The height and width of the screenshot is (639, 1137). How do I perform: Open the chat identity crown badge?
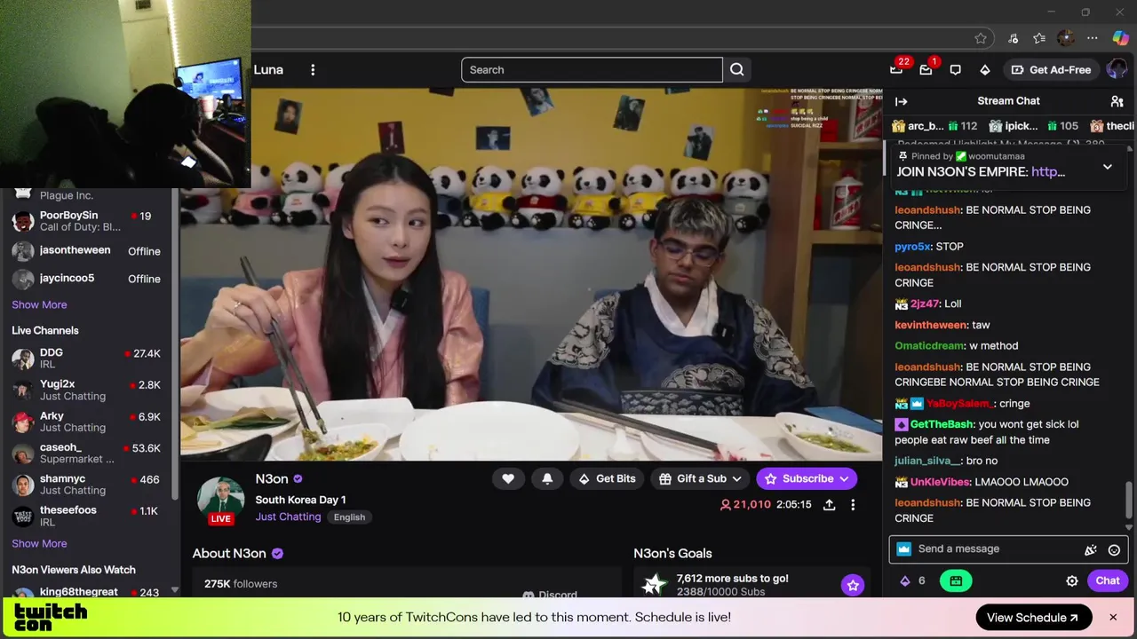click(903, 549)
